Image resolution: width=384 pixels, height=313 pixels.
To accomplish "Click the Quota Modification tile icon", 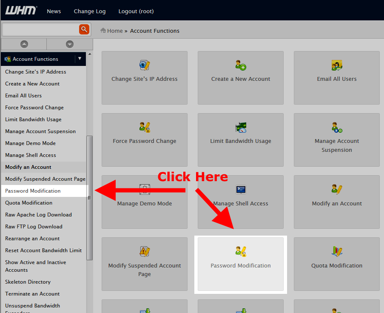I will point(337,251).
